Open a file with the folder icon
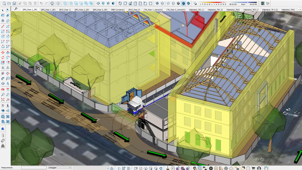The image size is (302, 170). (x=9, y=3)
